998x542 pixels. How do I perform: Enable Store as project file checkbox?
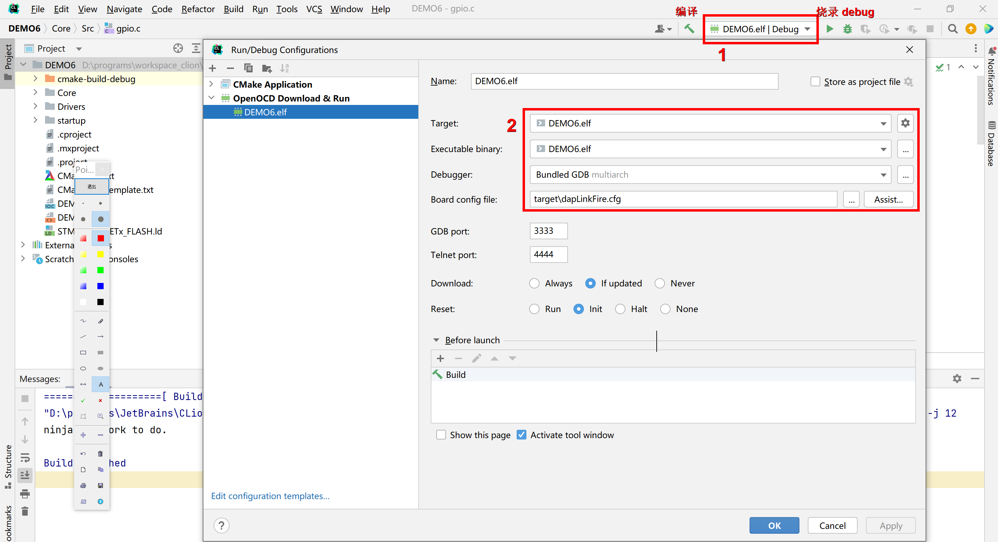(815, 82)
